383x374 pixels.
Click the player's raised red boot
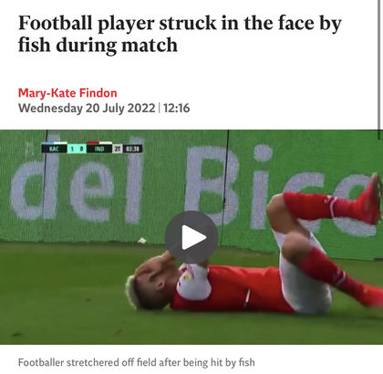point(371,199)
